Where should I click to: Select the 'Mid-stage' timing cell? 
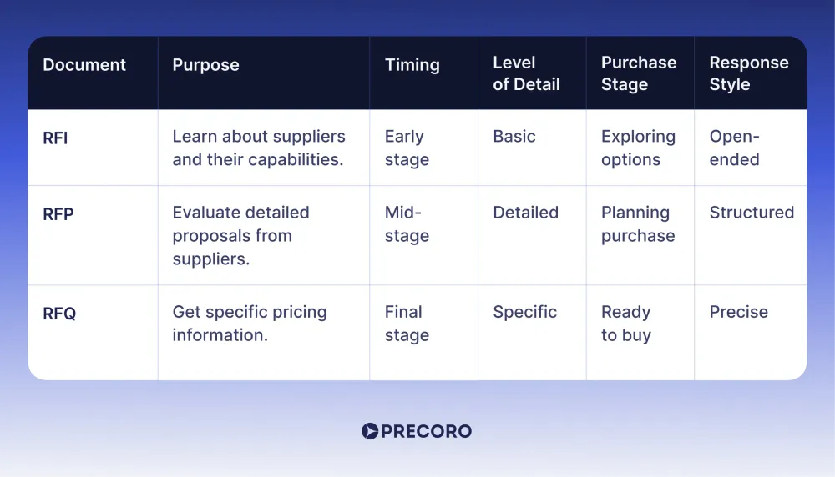(407, 223)
